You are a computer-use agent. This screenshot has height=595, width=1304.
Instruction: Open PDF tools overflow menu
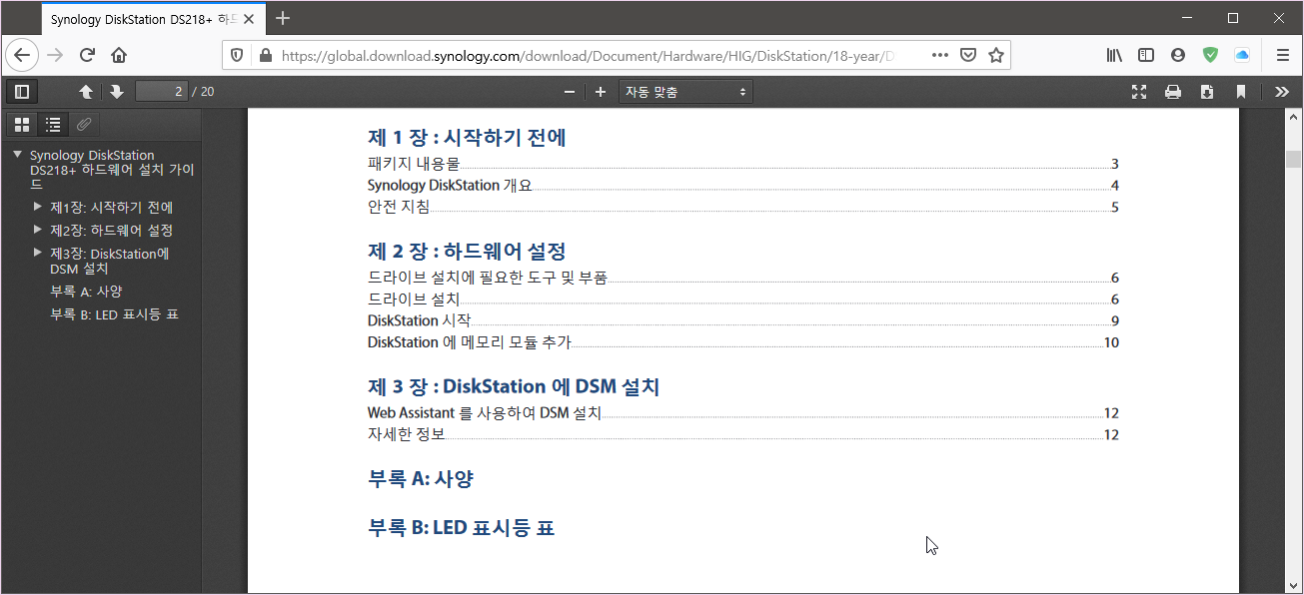coord(1282,92)
